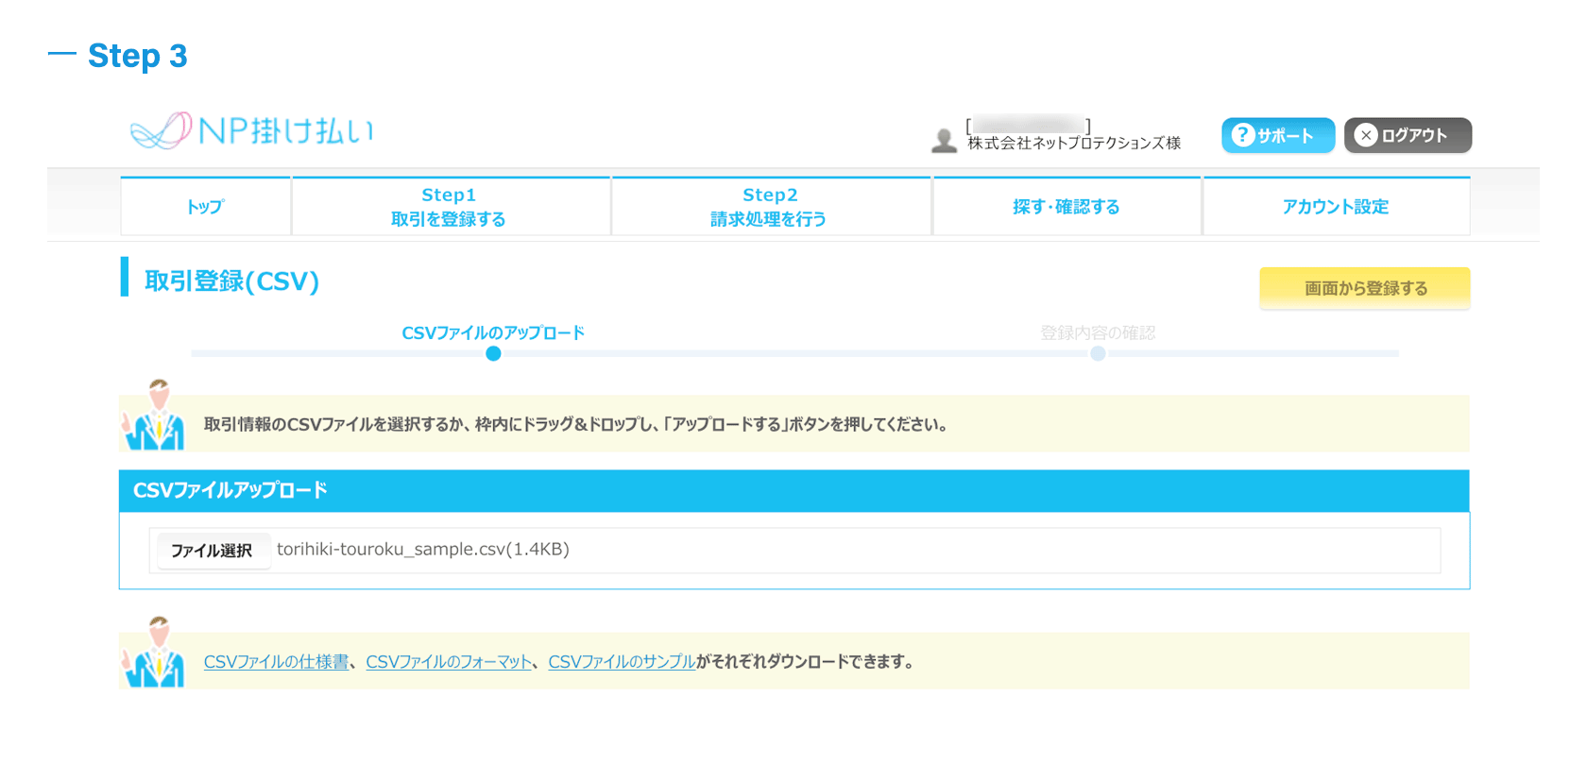Image resolution: width=1587 pixels, height=782 pixels.
Task: Click the 画面から登録する yellow button
Action: 1365,288
